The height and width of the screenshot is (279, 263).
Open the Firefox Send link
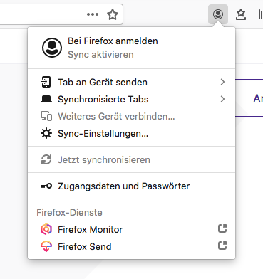coord(131,246)
